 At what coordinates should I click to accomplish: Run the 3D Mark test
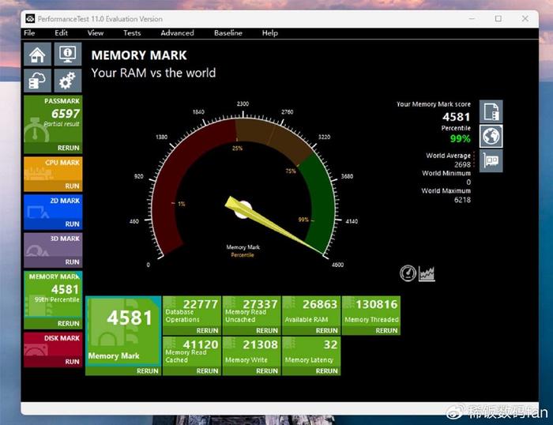[72, 262]
